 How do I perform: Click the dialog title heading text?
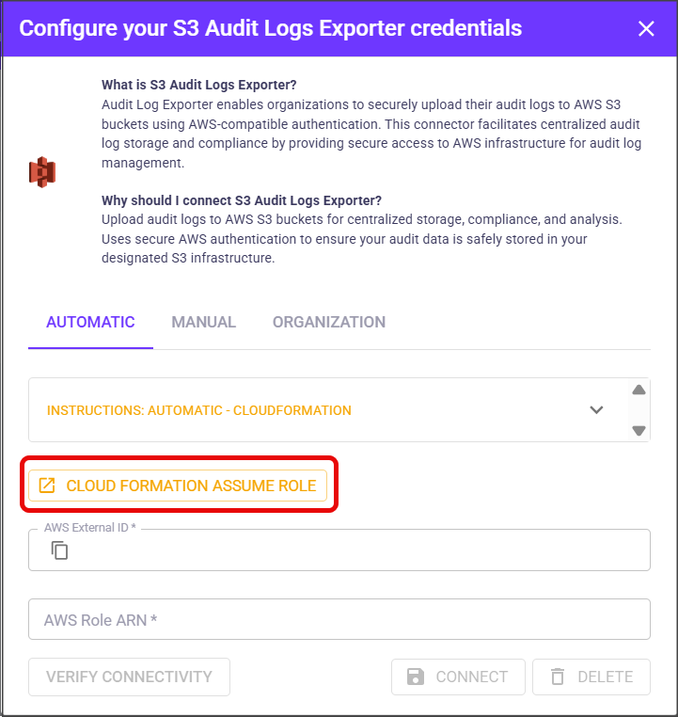271,28
